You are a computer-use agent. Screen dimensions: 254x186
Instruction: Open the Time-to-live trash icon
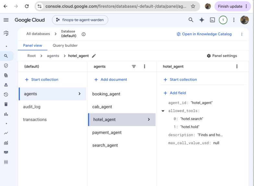click(6, 104)
